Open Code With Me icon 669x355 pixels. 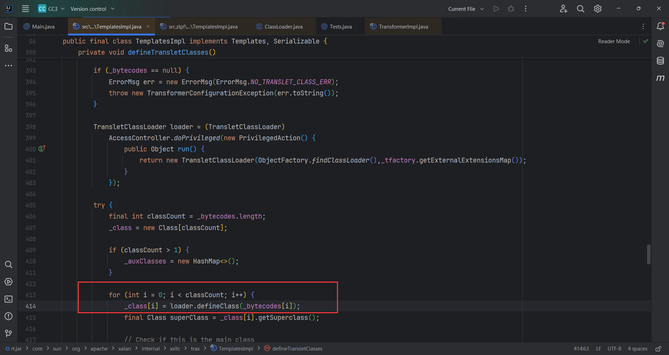click(x=563, y=9)
